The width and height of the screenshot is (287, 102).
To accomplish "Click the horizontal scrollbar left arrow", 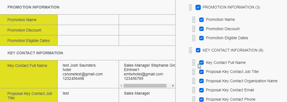I will pyautogui.click(x=121, y=86).
